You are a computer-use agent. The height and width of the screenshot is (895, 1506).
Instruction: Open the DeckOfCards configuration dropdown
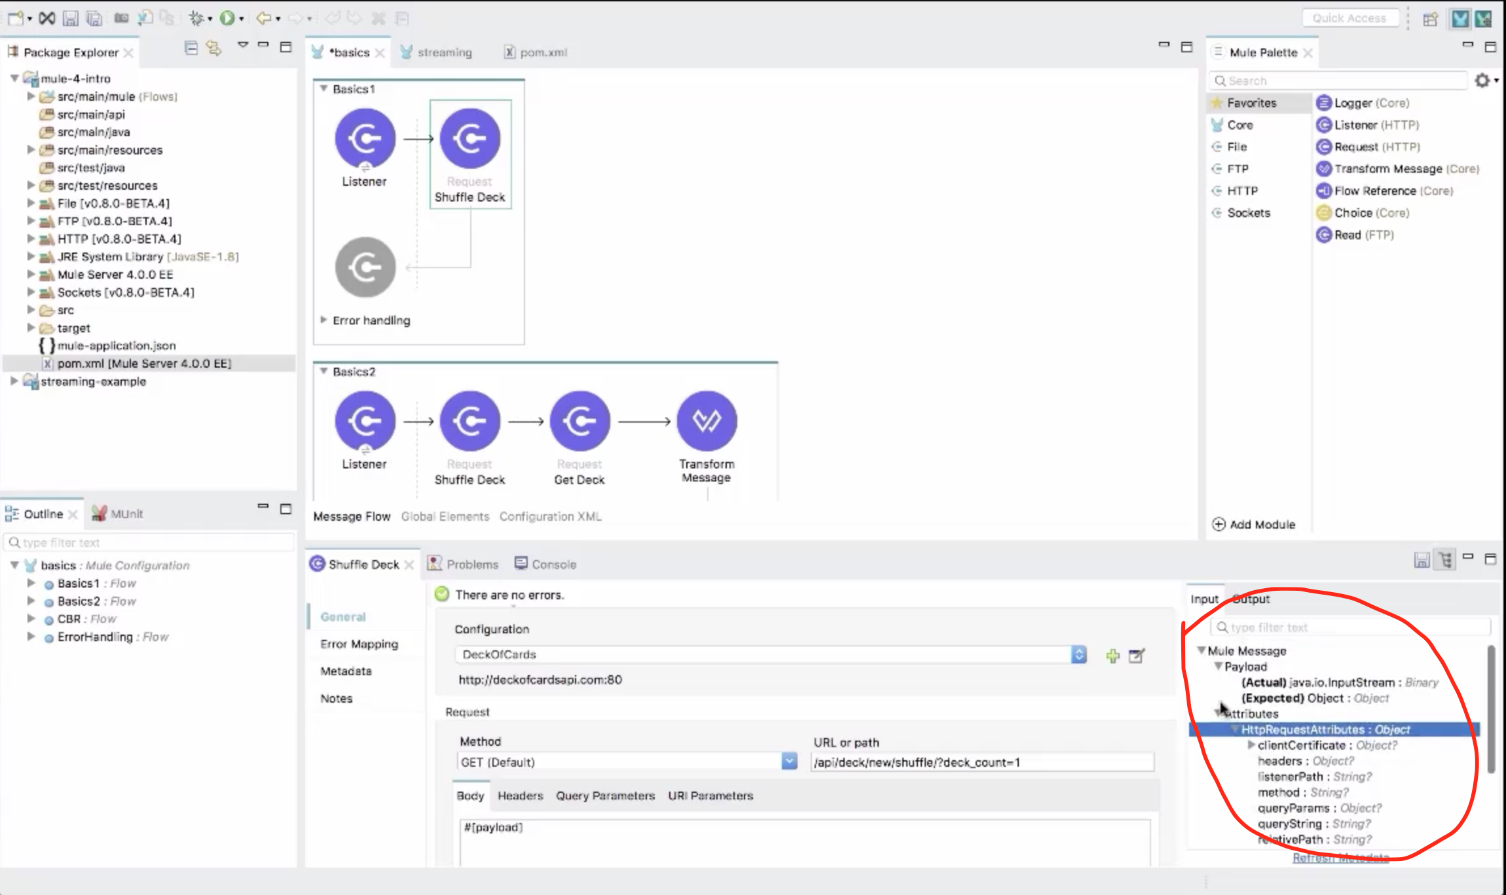[1078, 654]
